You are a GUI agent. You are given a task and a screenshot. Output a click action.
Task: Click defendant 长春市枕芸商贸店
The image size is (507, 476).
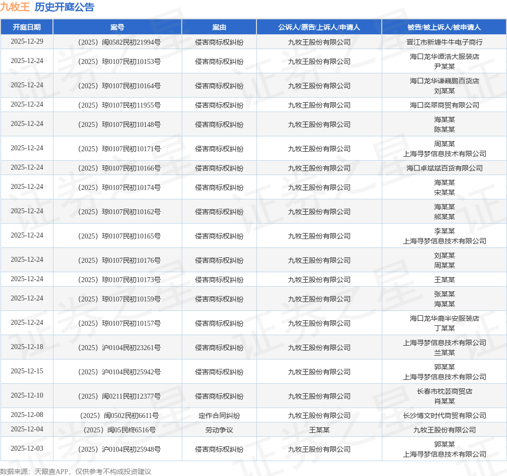[x=445, y=392]
